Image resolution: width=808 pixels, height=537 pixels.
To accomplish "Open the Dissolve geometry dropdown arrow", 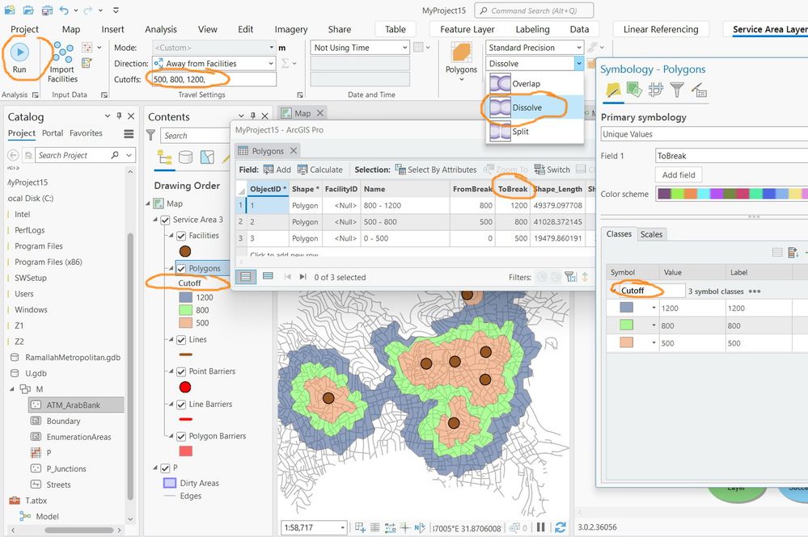I will click(x=579, y=63).
